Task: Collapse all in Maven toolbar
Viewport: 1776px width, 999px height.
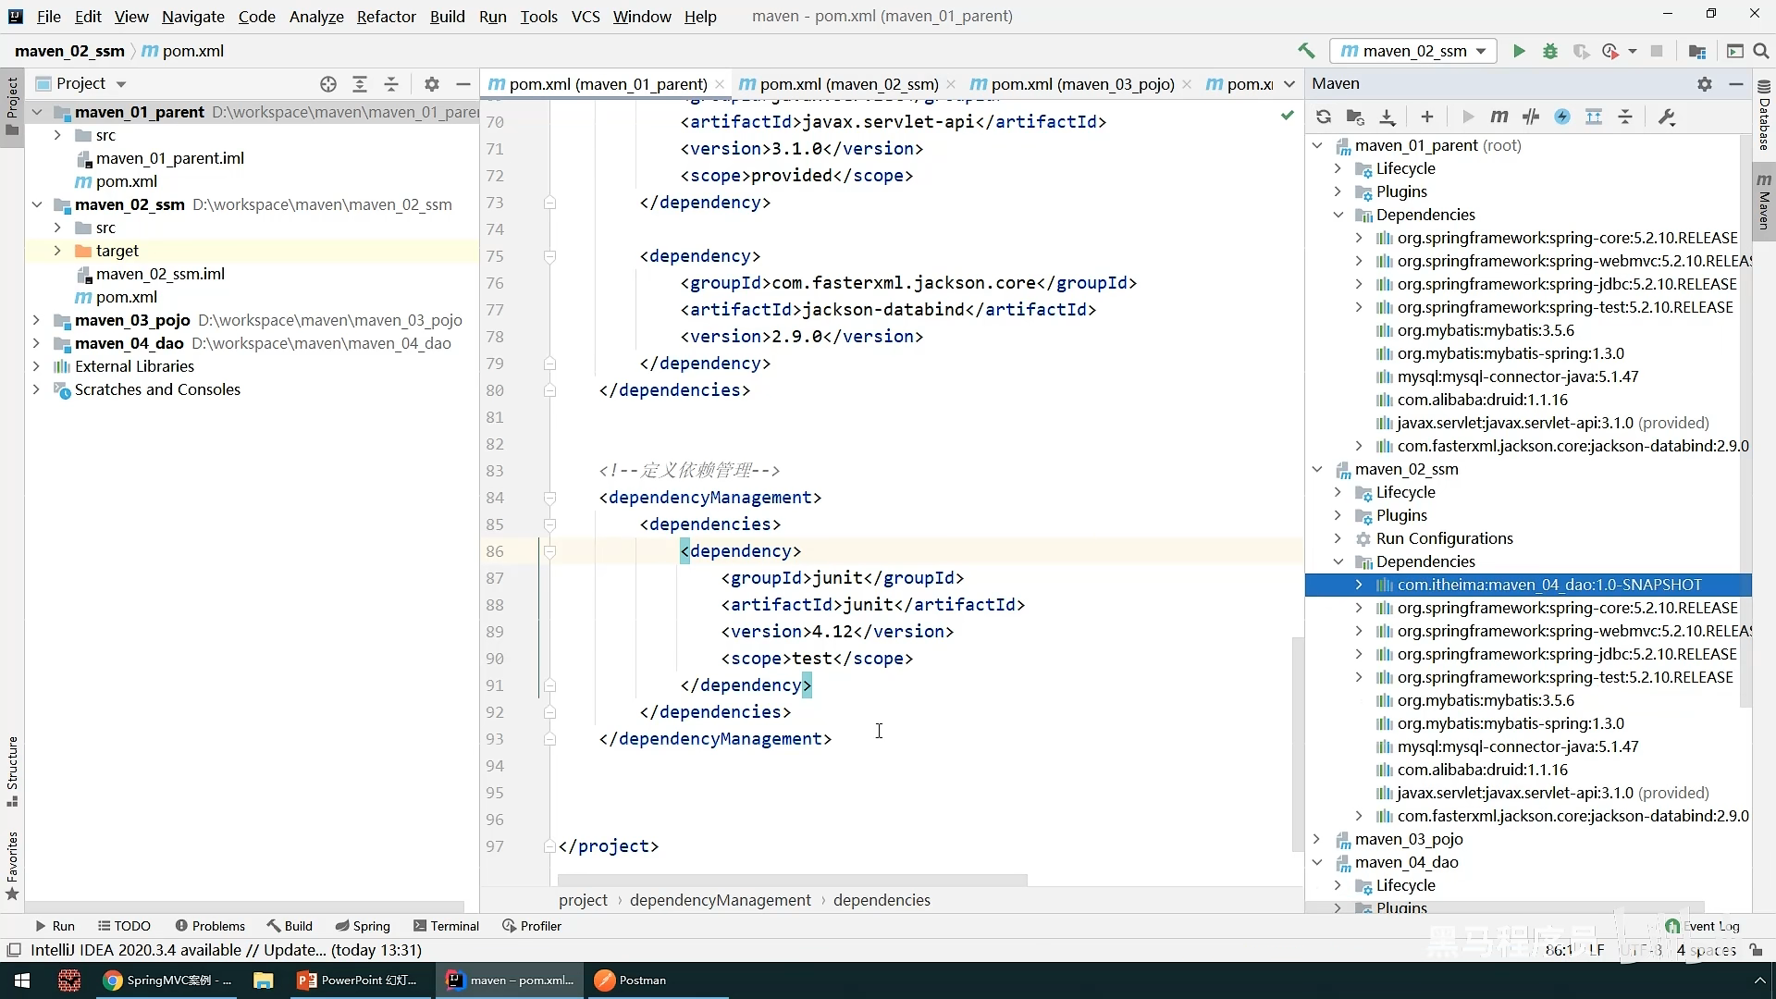Action: coord(1625,117)
